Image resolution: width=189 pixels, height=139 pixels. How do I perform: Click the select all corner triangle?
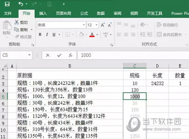click(x=5, y=66)
